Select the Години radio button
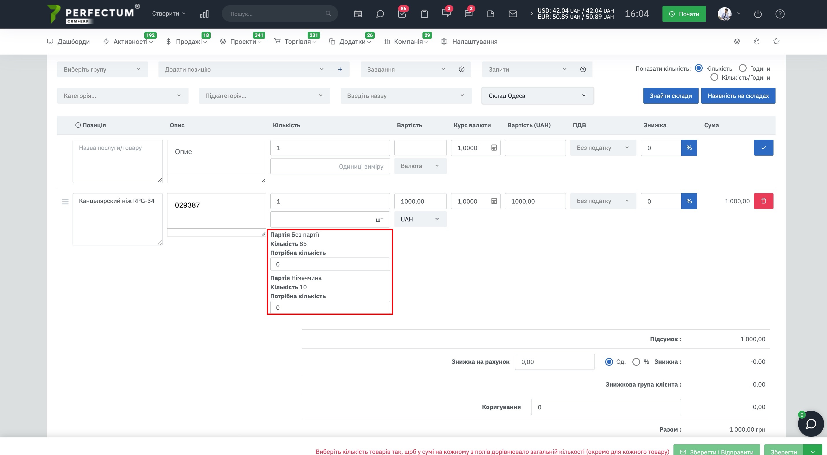 (743, 68)
